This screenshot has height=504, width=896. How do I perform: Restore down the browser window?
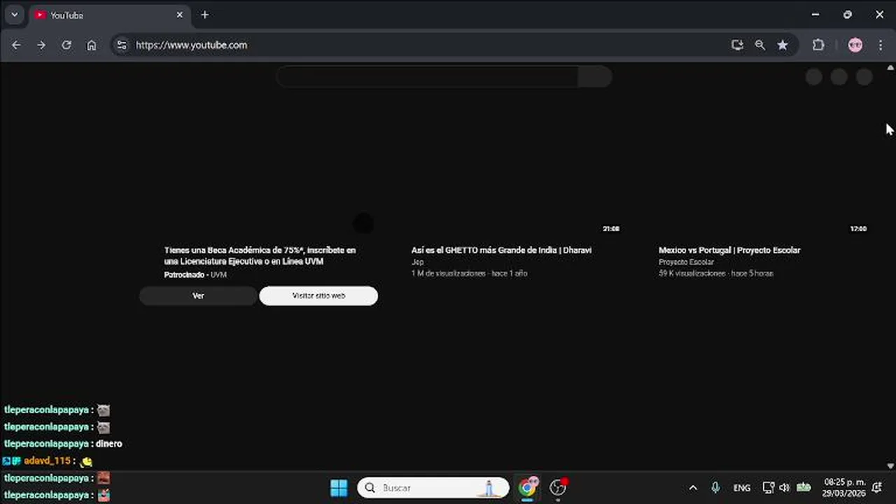pyautogui.click(x=848, y=15)
